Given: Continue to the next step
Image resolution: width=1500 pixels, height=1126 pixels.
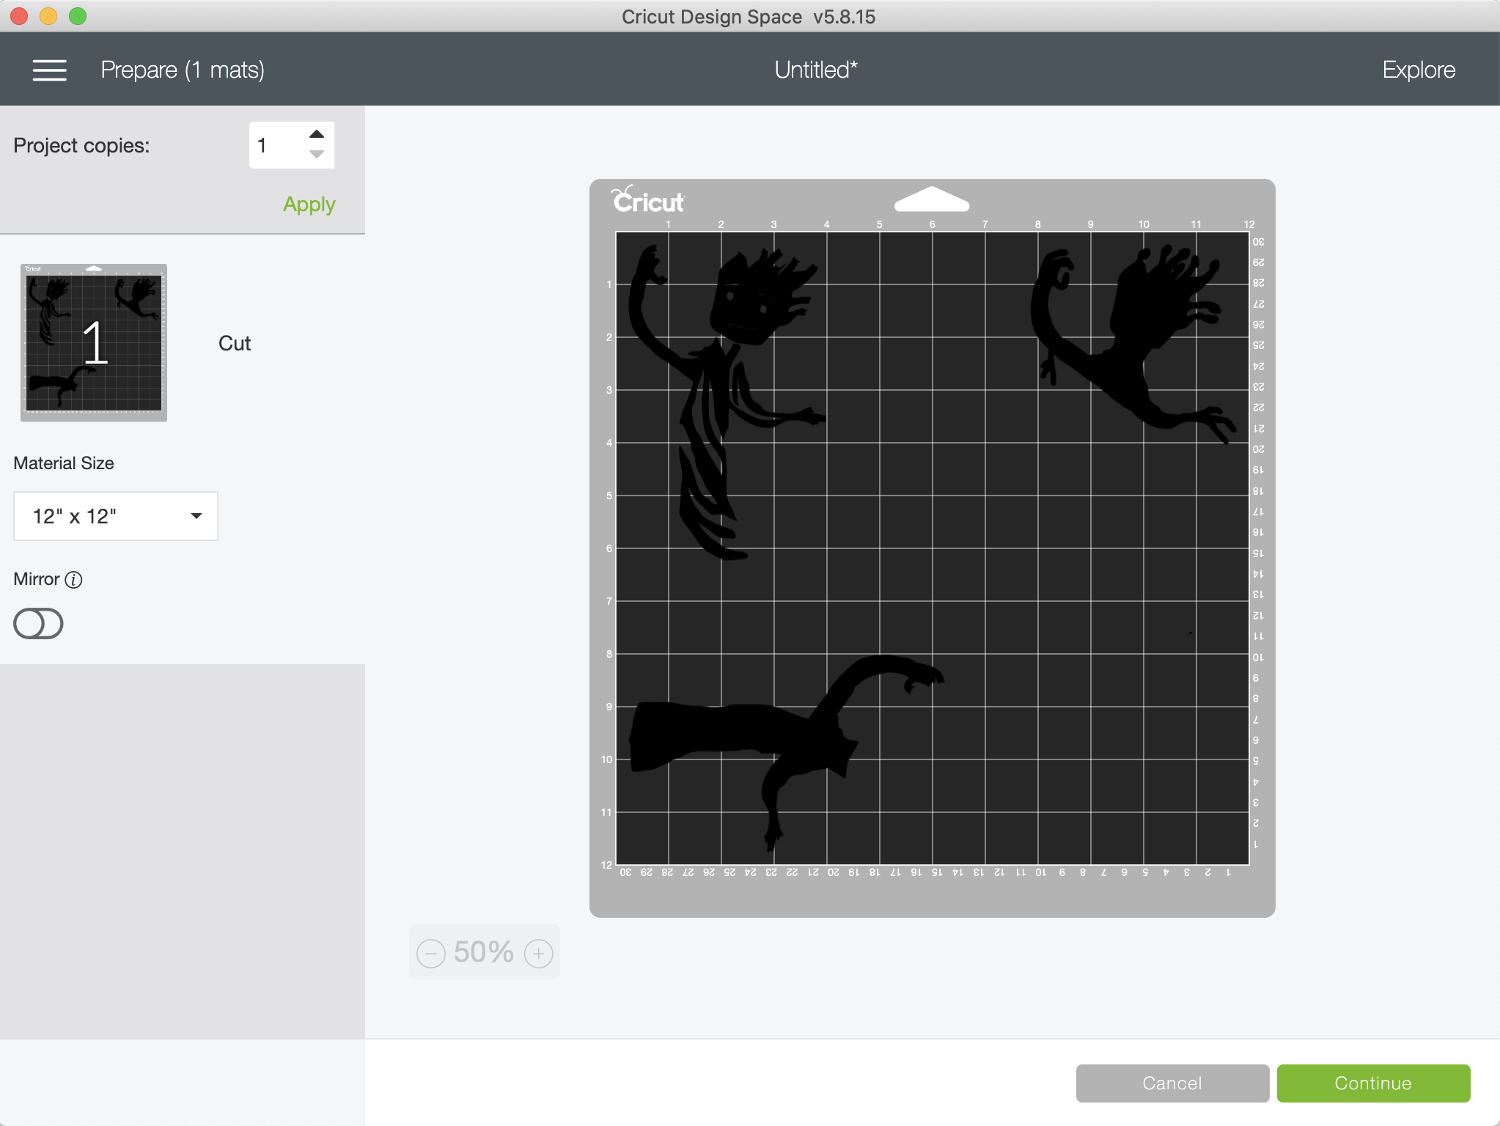Looking at the screenshot, I should coord(1373,1083).
